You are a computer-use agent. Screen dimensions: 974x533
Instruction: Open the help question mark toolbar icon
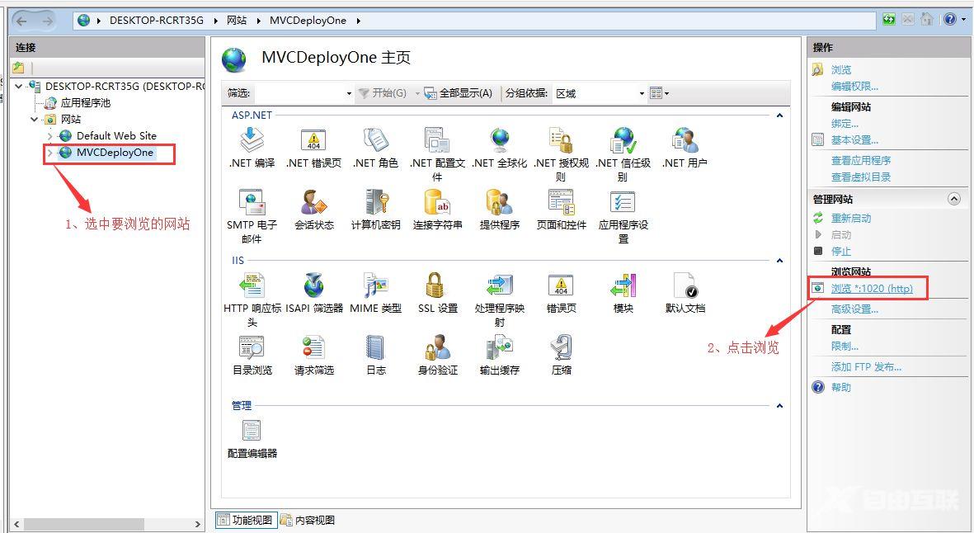pos(950,20)
